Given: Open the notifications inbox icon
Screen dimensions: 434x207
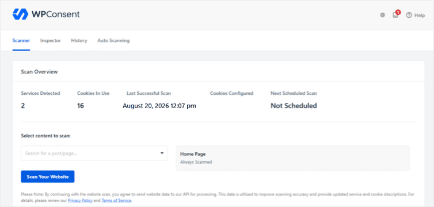Looking at the screenshot, I should point(395,15).
